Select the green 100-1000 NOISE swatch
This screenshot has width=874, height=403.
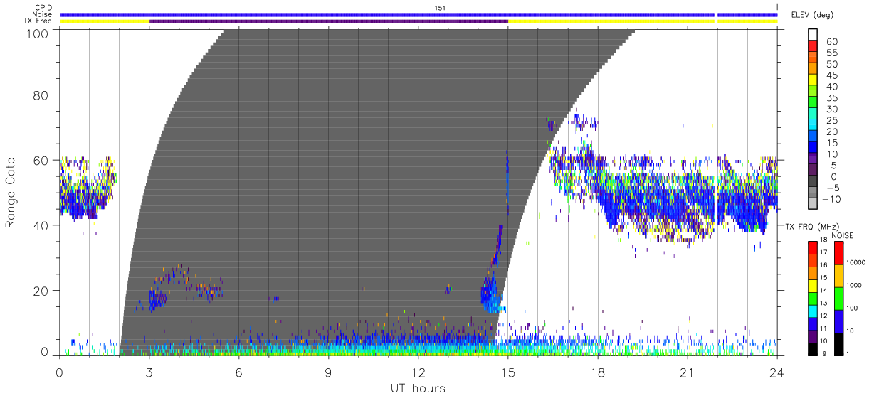coord(839,299)
